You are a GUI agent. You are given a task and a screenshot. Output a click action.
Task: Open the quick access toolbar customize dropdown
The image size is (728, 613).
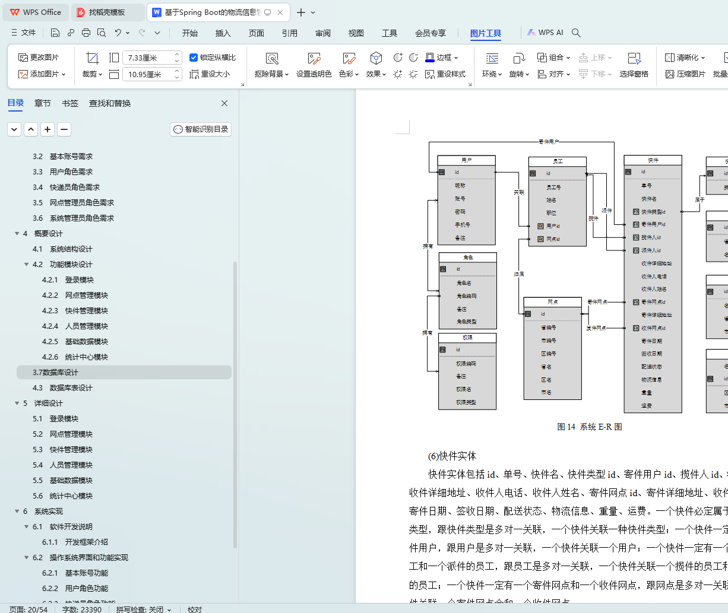pos(157,33)
